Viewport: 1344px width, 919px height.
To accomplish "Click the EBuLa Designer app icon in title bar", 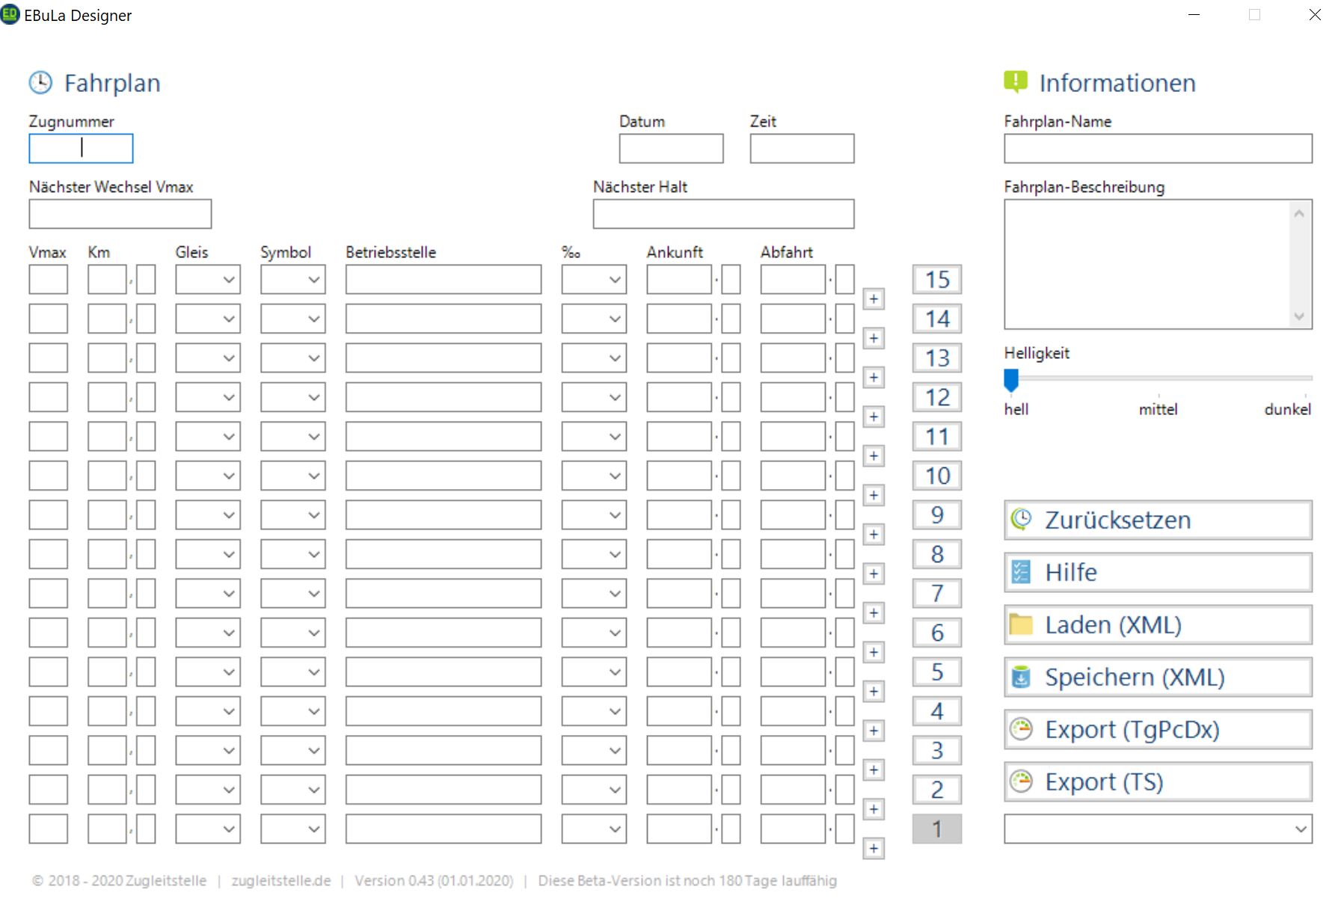I will [x=10, y=14].
